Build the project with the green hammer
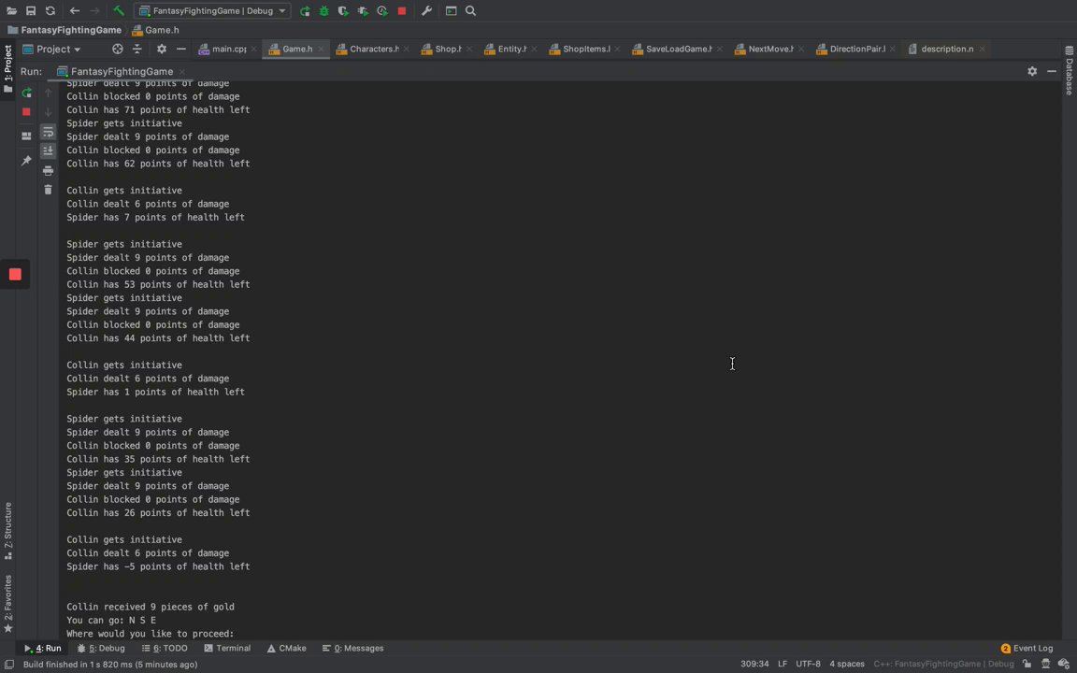This screenshot has width=1077, height=673. (119, 11)
